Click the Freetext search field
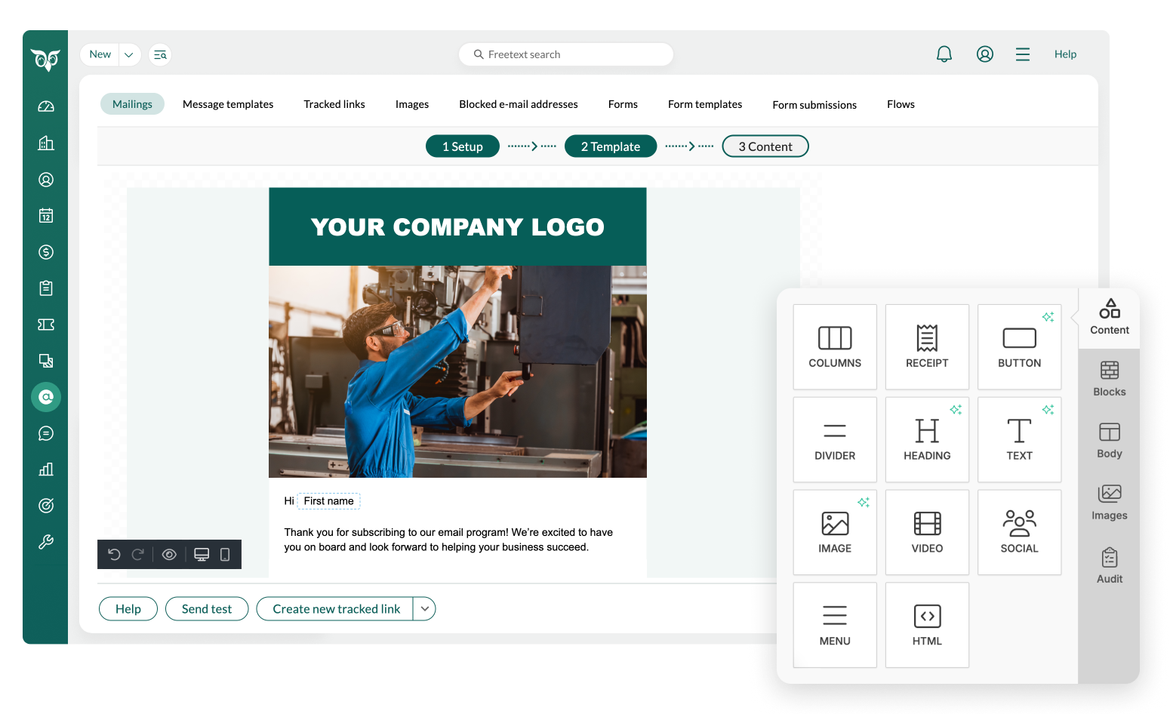Viewport: 1170px width, 714px height. pos(566,54)
